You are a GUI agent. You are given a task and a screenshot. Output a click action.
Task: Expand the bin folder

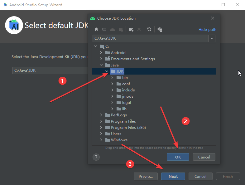click(x=112, y=78)
